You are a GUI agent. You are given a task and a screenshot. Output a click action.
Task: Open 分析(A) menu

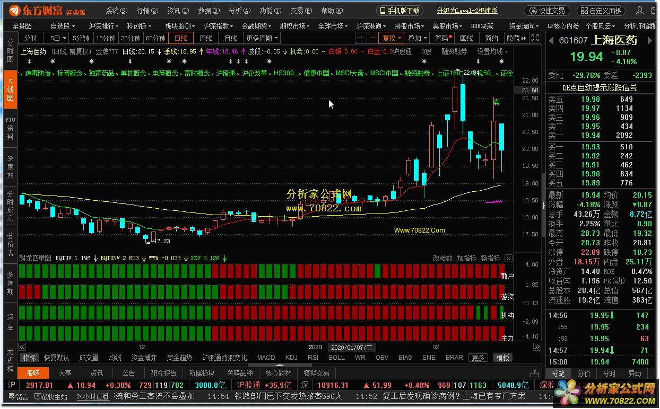pos(239,11)
